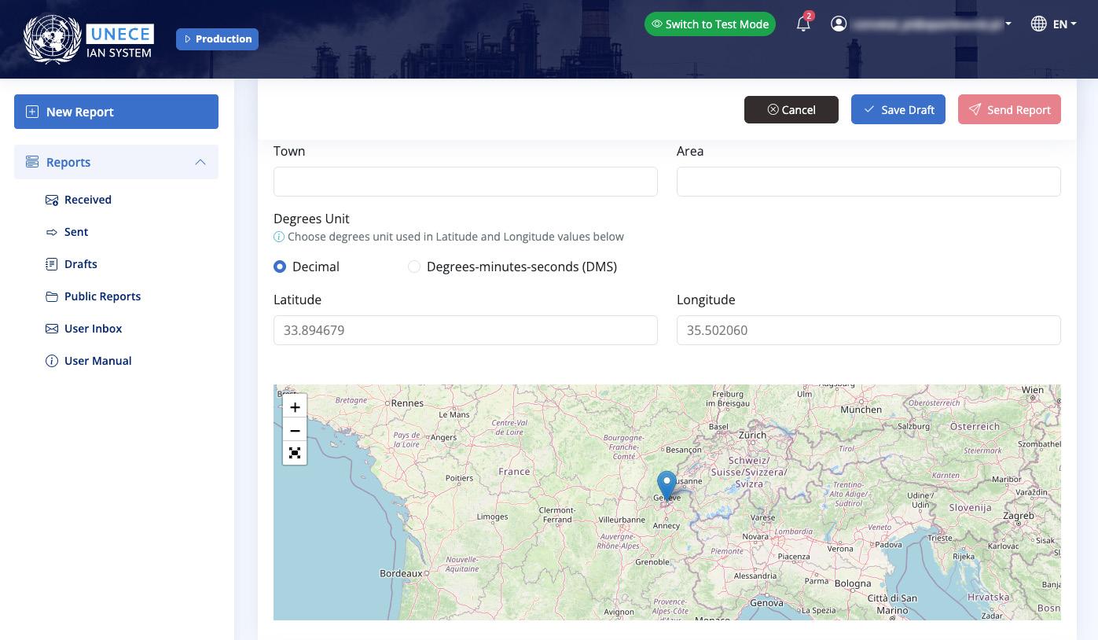The height and width of the screenshot is (640, 1098).
Task: Click the user account avatar icon
Action: tap(839, 24)
